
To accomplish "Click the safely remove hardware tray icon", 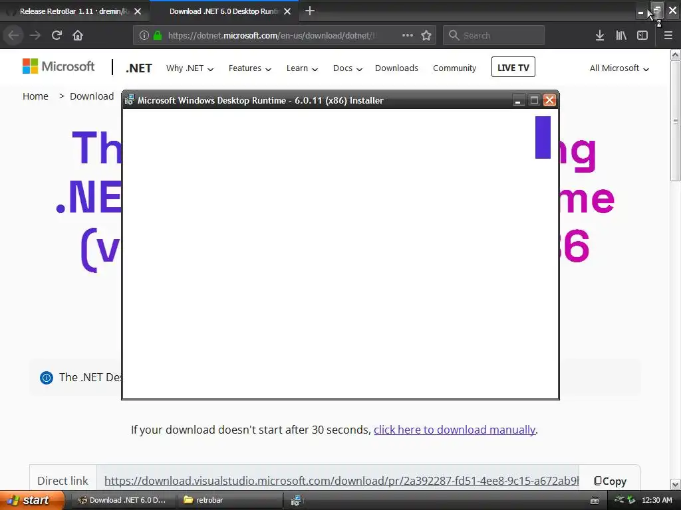I will pyautogui.click(x=631, y=500).
